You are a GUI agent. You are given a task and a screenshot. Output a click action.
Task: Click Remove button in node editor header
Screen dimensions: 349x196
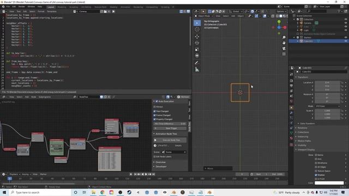coord(183,97)
